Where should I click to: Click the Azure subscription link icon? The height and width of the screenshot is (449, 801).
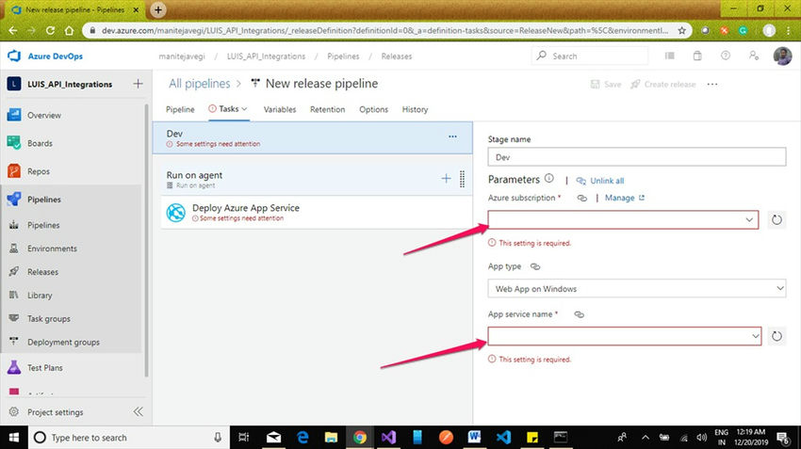pos(581,198)
